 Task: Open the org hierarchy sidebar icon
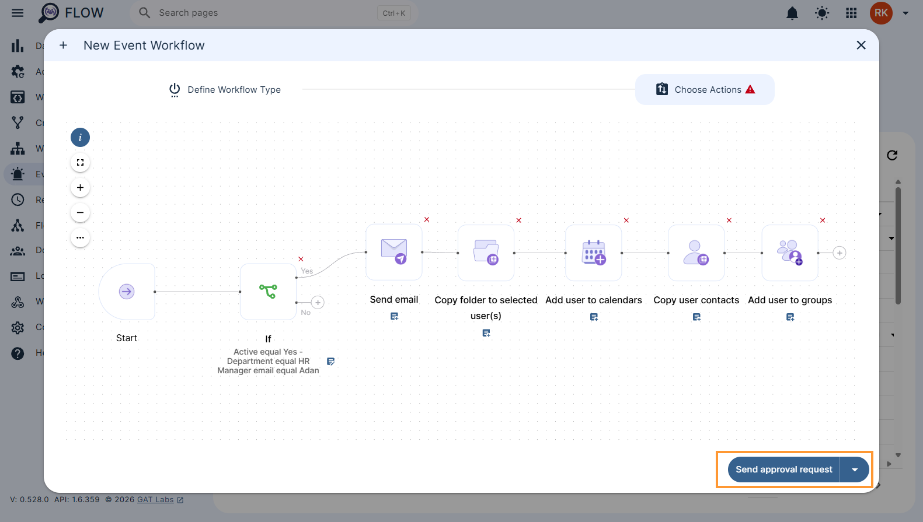[18, 148]
